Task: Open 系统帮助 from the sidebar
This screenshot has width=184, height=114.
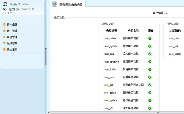Action: [x=12, y=43]
